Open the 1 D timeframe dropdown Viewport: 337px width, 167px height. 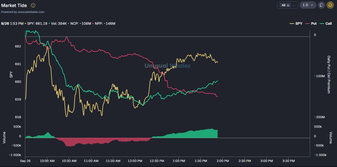(308, 5)
